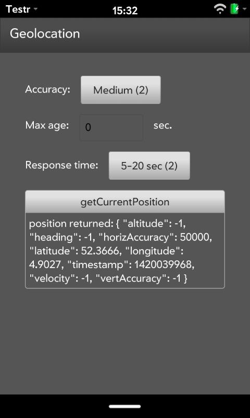Focus the Max age input field
Image resolution: width=250 pixels, height=418 pixels.
(111, 127)
